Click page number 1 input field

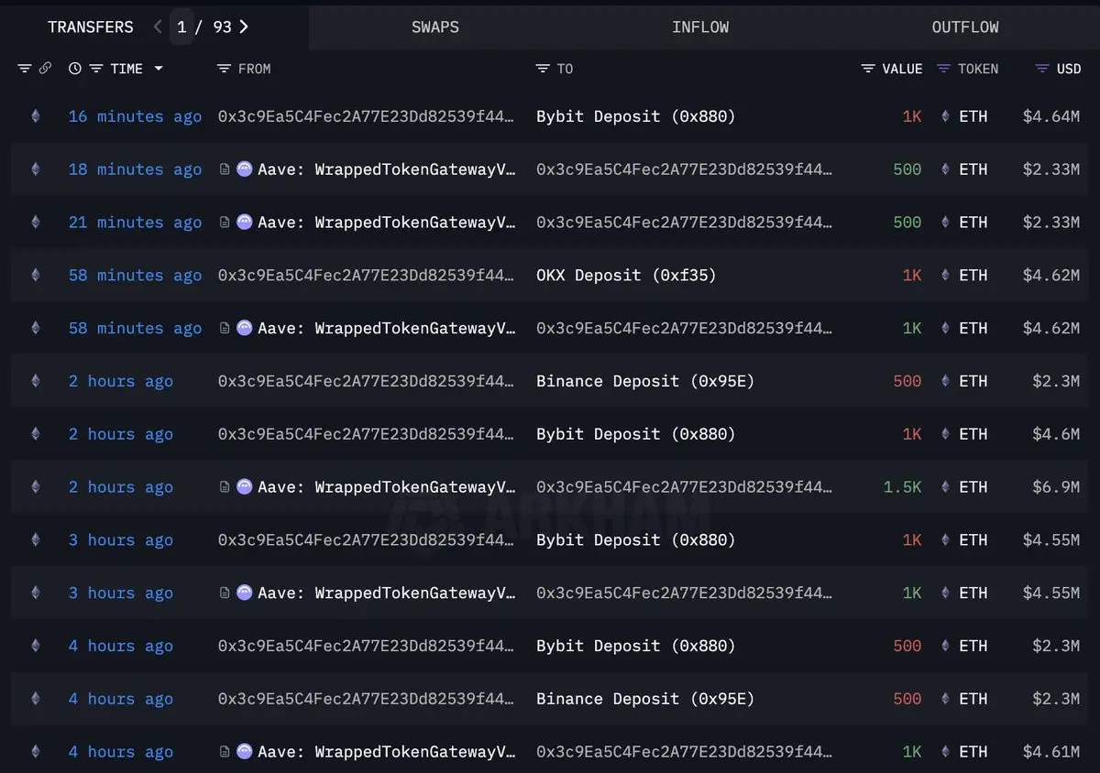tap(181, 27)
